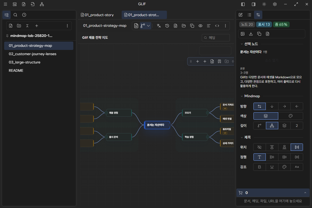Click the plus icon in explorer toolbar
Screen dimensions: 312x208
click(37, 26)
